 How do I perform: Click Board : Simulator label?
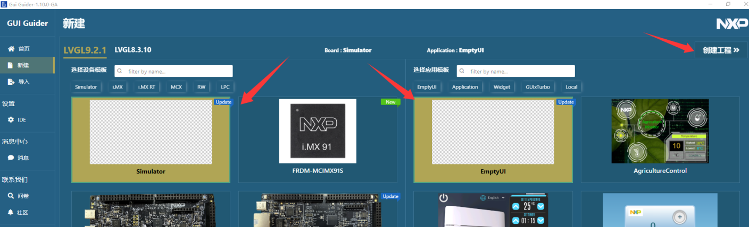(348, 50)
